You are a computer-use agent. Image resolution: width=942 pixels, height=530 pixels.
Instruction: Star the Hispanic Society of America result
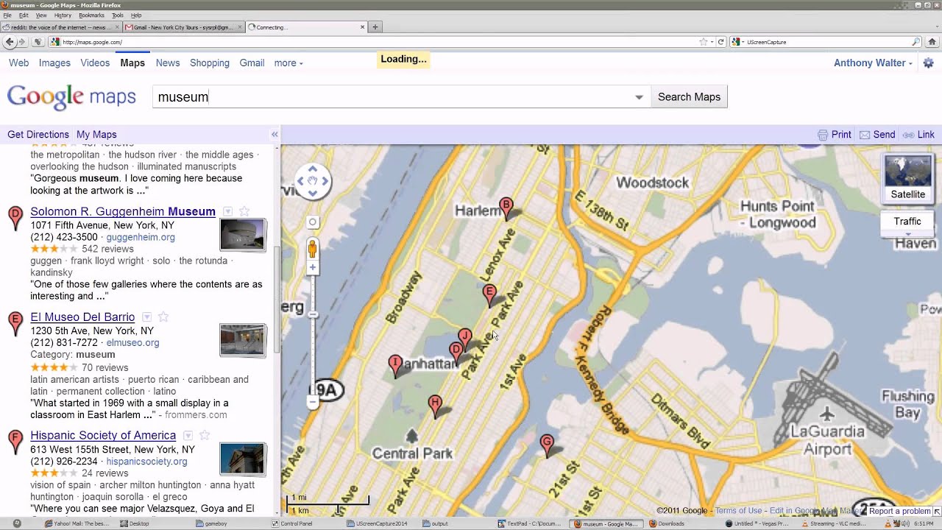click(205, 436)
